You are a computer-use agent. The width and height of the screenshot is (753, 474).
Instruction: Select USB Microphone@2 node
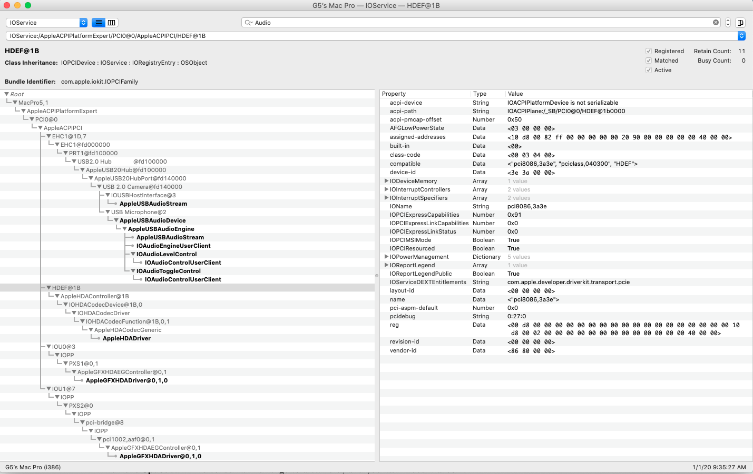click(x=139, y=212)
